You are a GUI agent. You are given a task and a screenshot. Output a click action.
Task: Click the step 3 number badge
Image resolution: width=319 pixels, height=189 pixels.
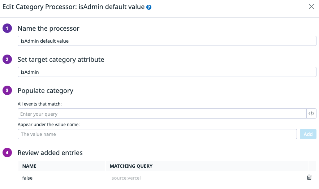(x=7, y=91)
